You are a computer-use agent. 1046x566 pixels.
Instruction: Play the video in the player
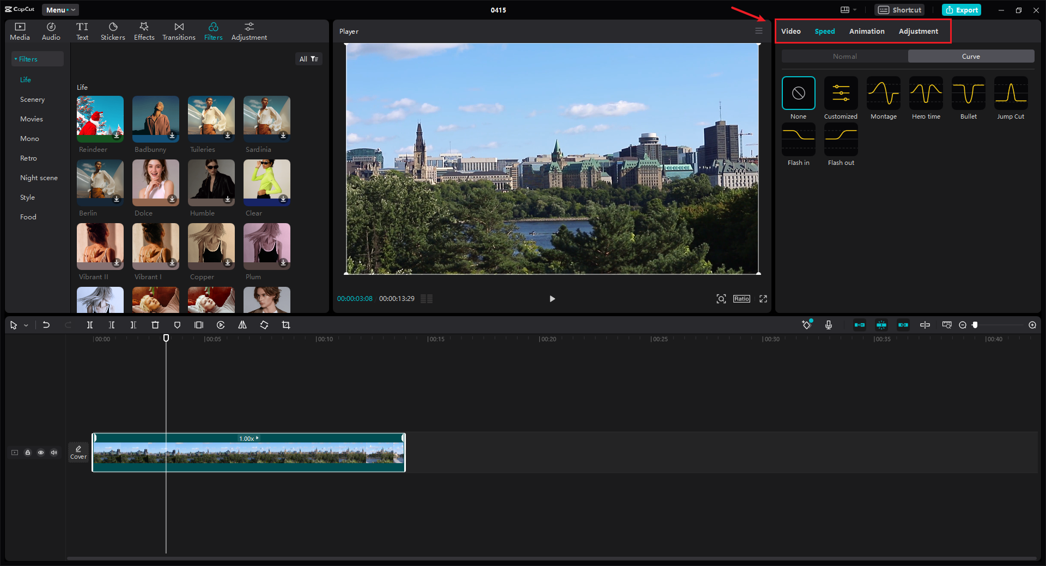[552, 299]
